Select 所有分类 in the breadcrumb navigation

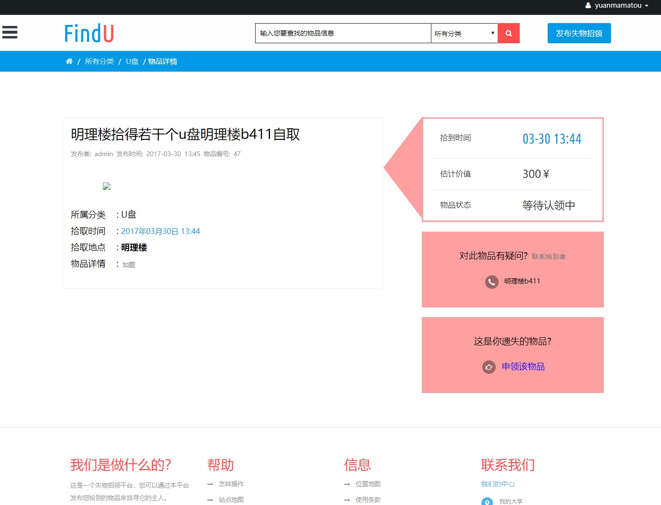(x=99, y=61)
